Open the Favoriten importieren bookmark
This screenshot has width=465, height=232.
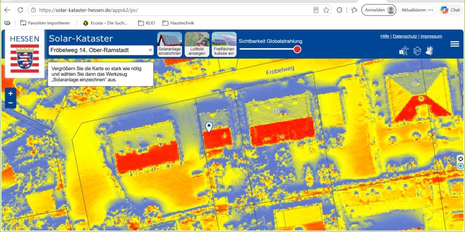coord(45,23)
